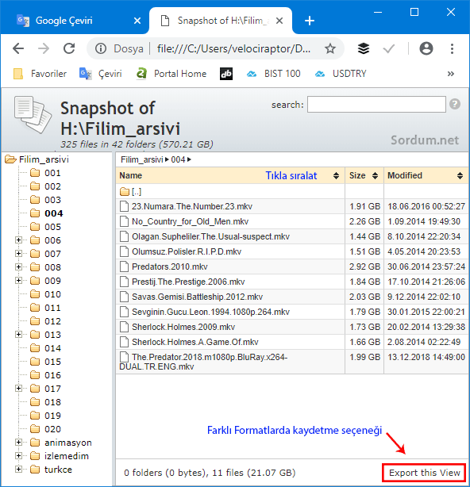Click the browser forward arrow
Screen dimensions: 470x487
click(x=44, y=48)
